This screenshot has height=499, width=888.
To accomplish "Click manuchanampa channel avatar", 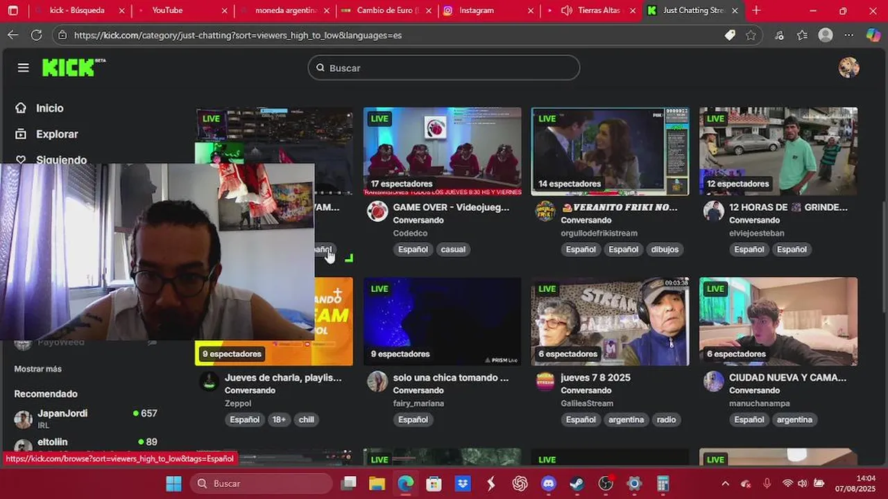I will (x=713, y=381).
